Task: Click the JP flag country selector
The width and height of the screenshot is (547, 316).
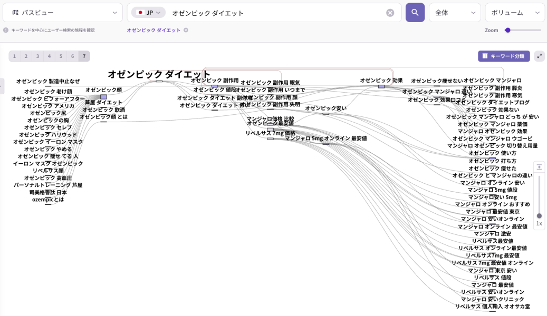Action: pos(148,12)
